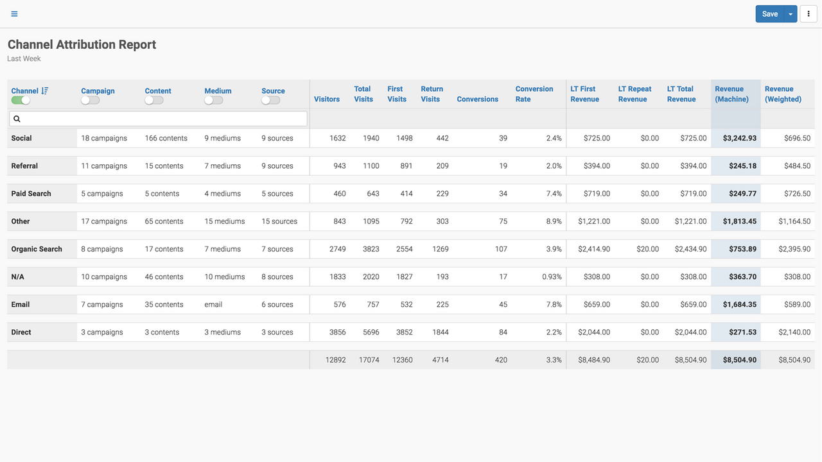Select the Email channel row
The height and width of the screenshot is (462, 822).
tap(411, 305)
